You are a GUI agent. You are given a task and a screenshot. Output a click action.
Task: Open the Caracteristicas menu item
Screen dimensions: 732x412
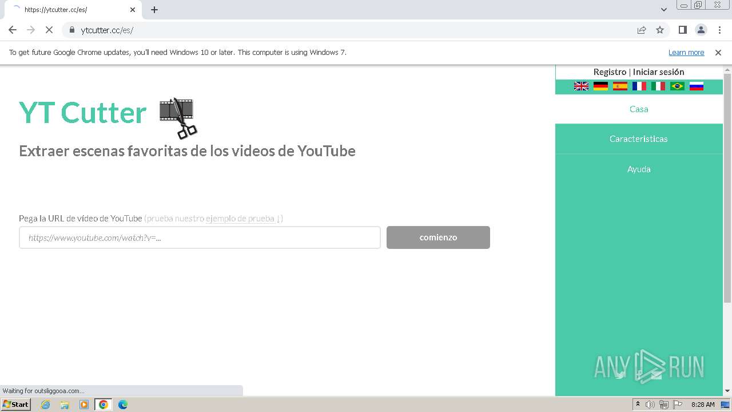[639, 138]
